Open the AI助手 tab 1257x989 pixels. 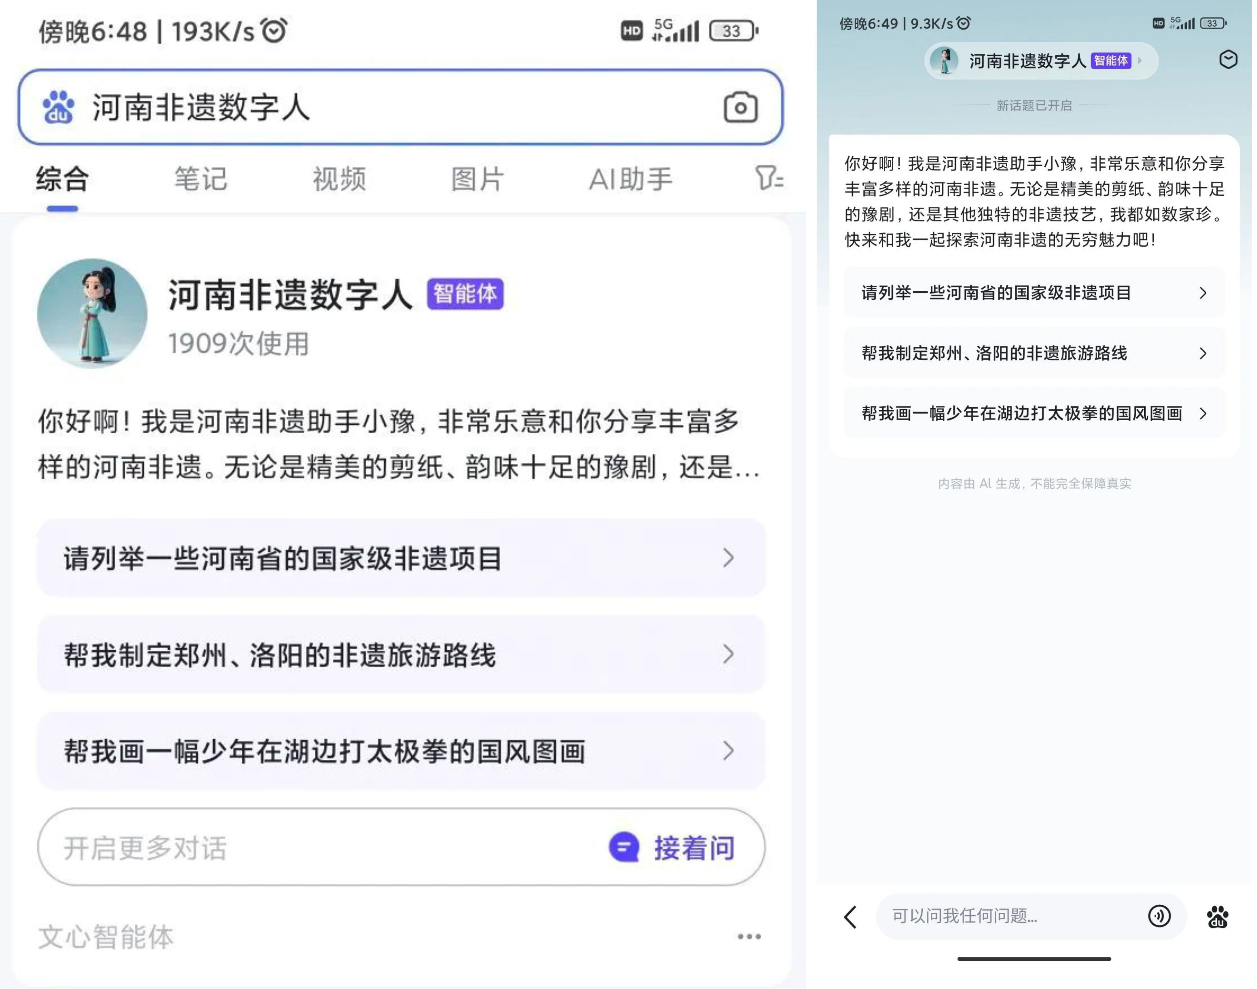tap(630, 179)
